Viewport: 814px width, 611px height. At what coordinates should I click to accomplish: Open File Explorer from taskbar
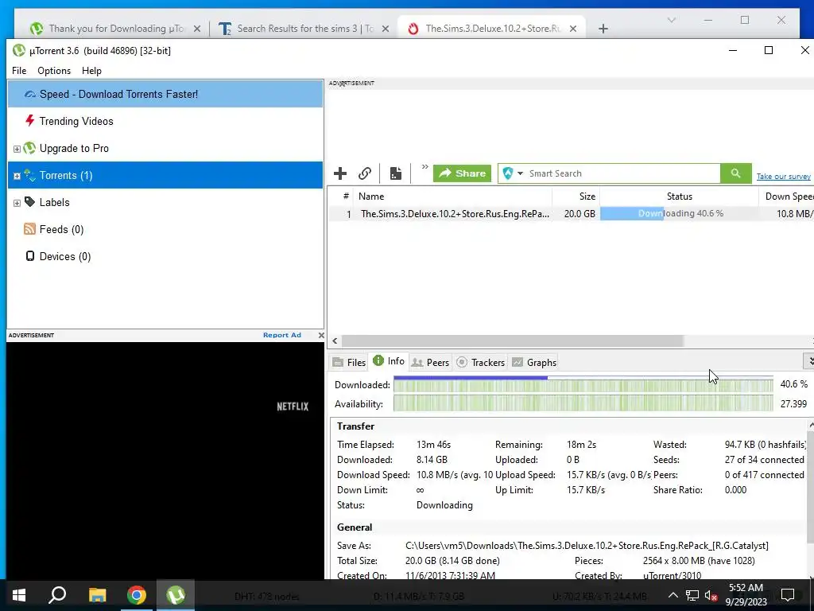click(x=97, y=595)
